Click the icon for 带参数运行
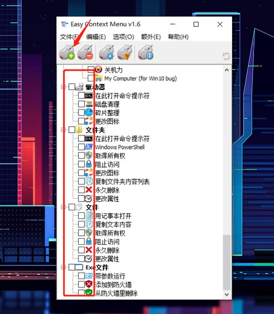The height and width of the screenshot is (314, 274). [x=89, y=276]
